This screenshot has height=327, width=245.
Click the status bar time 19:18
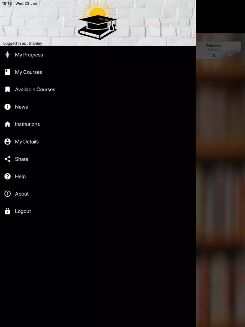pos(7,3)
